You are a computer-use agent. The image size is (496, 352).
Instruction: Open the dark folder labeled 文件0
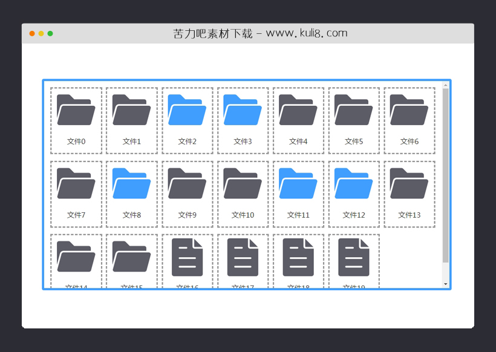(x=76, y=112)
